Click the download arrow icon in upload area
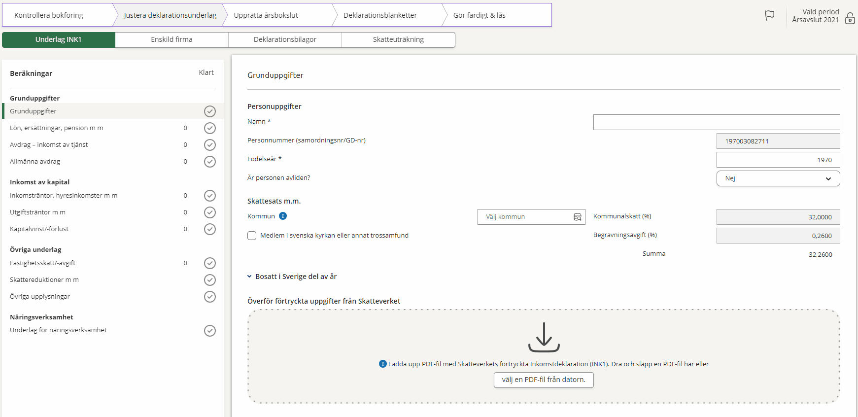858x417 pixels. click(544, 337)
